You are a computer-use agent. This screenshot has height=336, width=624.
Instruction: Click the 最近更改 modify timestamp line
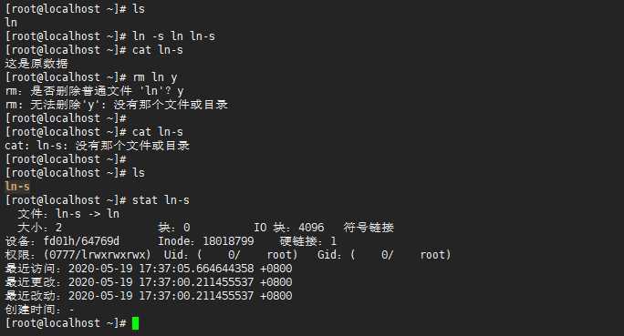(149, 282)
